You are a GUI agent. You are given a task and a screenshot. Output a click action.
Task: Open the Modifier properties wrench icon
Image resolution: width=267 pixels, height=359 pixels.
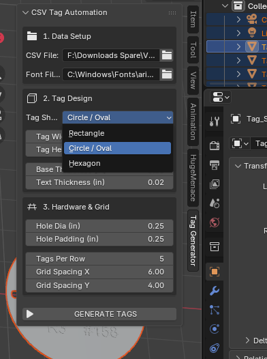[x=215, y=291]
